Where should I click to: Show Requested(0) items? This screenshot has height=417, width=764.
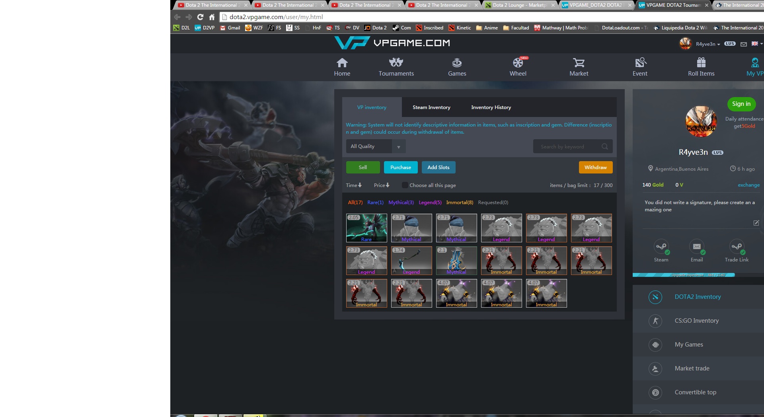click(493, 203)
